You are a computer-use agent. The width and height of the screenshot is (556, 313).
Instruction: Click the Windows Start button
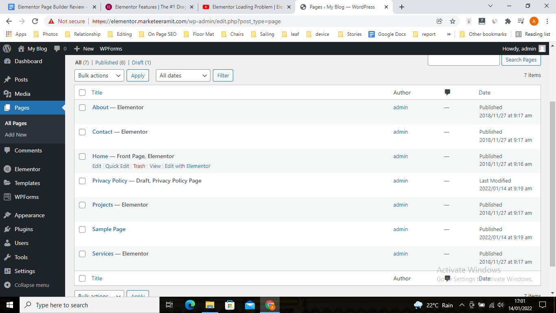tap(10, 305)
